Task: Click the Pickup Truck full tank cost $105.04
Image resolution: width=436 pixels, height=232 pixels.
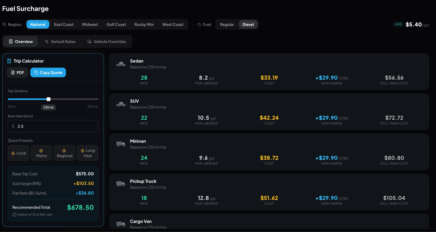Action: pyautogui.click(x=394, y=198)
